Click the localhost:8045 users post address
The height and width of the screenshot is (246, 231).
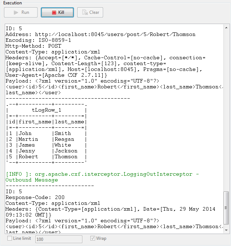[x=115, y=34]
